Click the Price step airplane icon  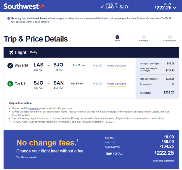(x=117, y=37)
